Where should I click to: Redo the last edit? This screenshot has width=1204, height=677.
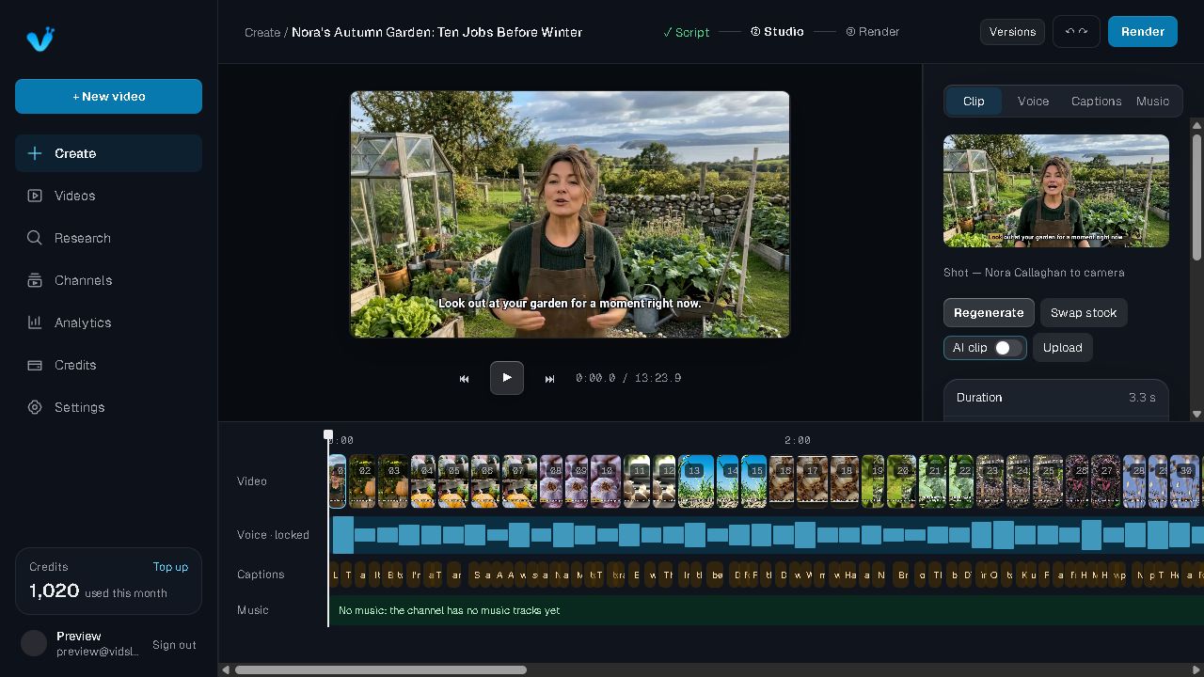pos(1083,31)
